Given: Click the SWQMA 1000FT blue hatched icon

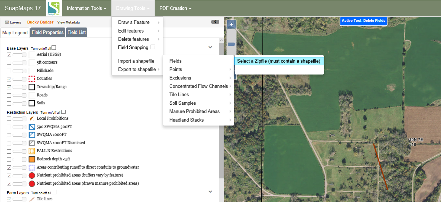Looking at the screenshot, I should click(x=32, y=135).
